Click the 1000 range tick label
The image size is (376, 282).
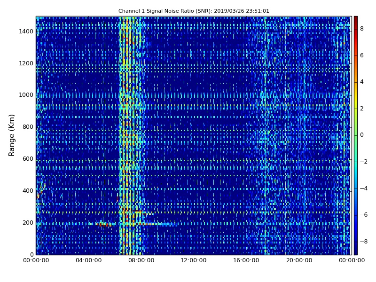coord(26,95)
